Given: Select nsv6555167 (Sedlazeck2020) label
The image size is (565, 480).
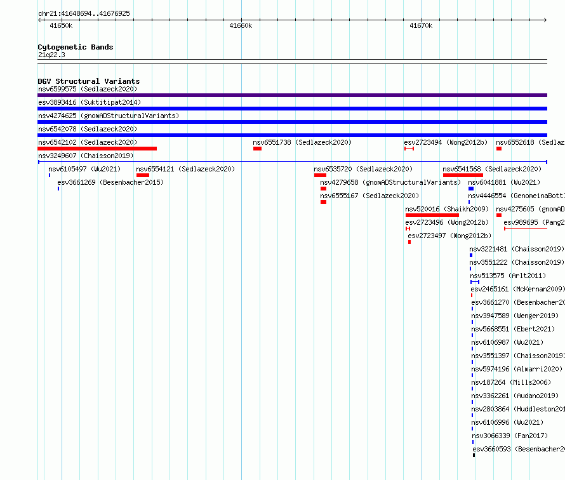Looking at the screenshot, I should 369,196.
